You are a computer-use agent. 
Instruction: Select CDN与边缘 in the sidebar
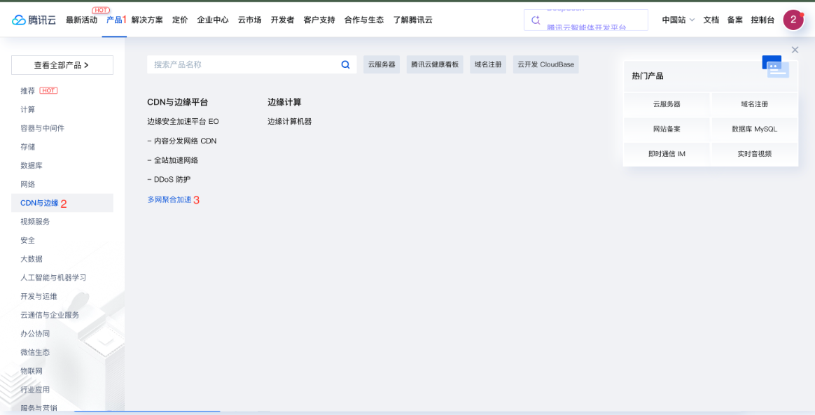coord(39,203)
